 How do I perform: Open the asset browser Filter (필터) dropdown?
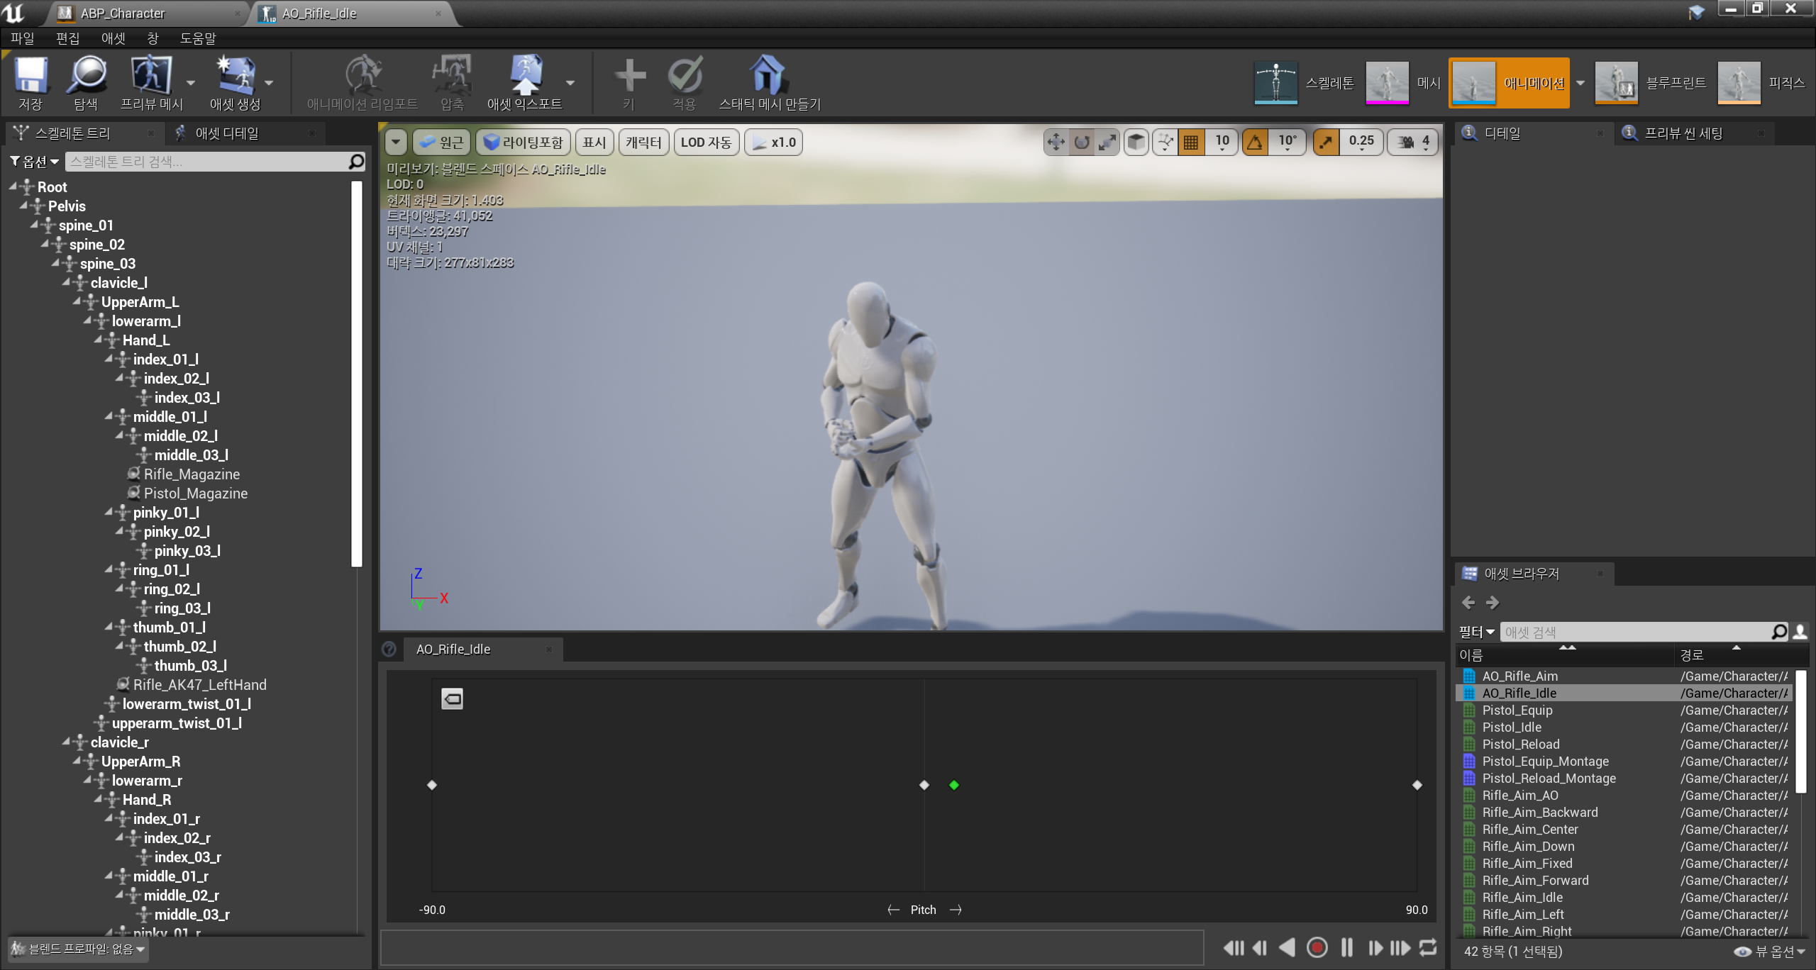1476,632
